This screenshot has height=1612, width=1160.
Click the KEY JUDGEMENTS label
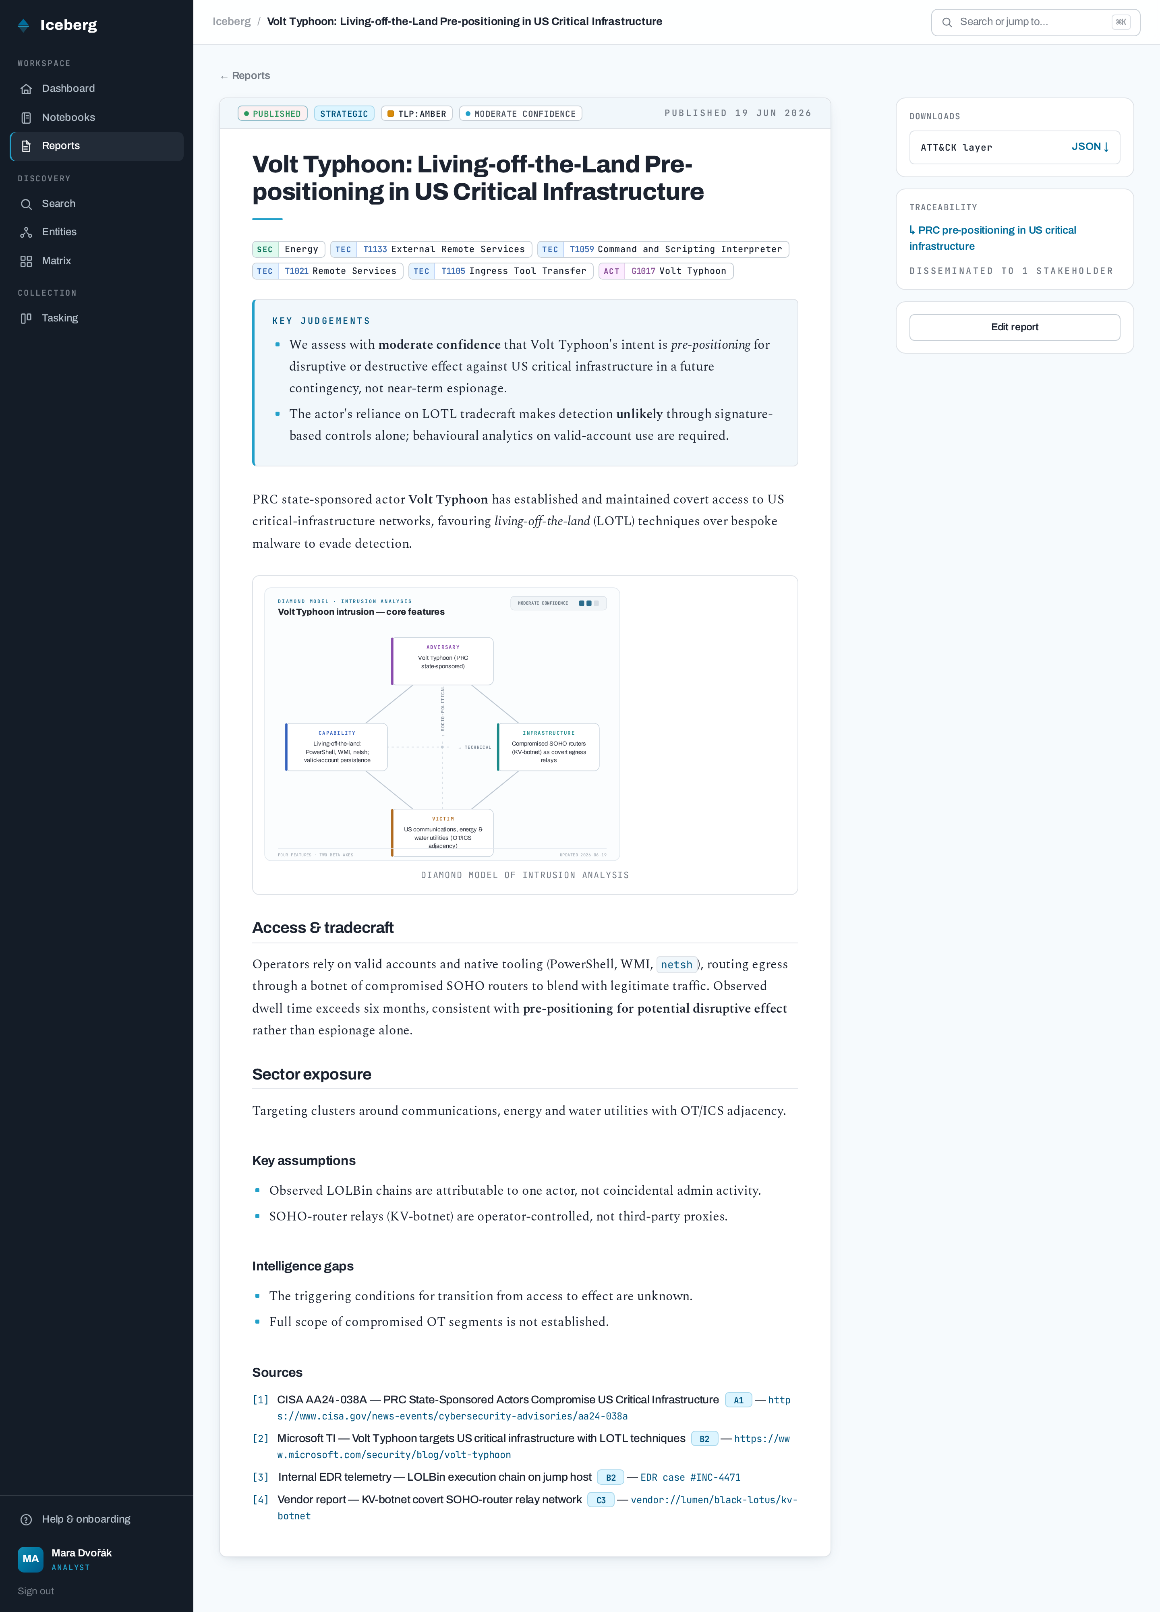click(x=321, y=321)
